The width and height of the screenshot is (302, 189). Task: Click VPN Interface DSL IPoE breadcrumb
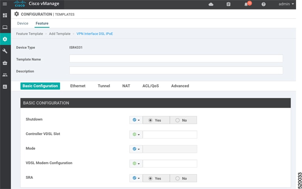tap(95, 34)
